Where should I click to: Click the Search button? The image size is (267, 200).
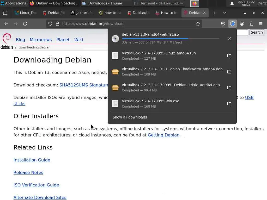click(x=257, y=32)
